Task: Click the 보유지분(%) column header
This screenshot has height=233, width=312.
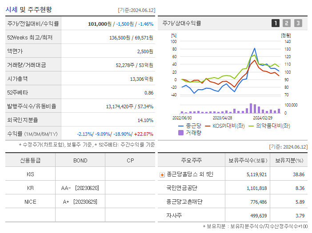Action: click(289, 160)
